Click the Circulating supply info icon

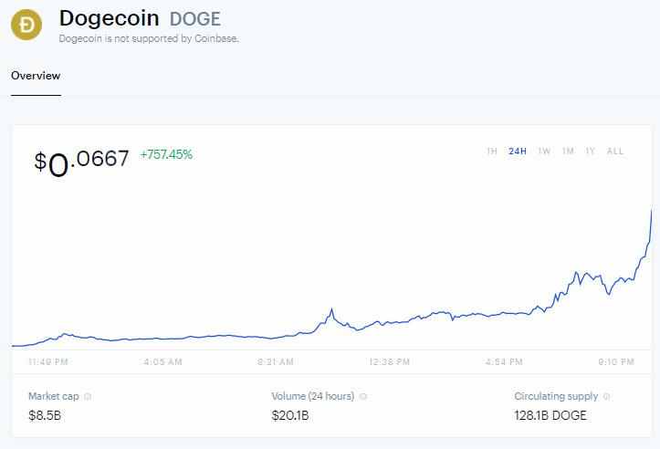pos(607,397)
